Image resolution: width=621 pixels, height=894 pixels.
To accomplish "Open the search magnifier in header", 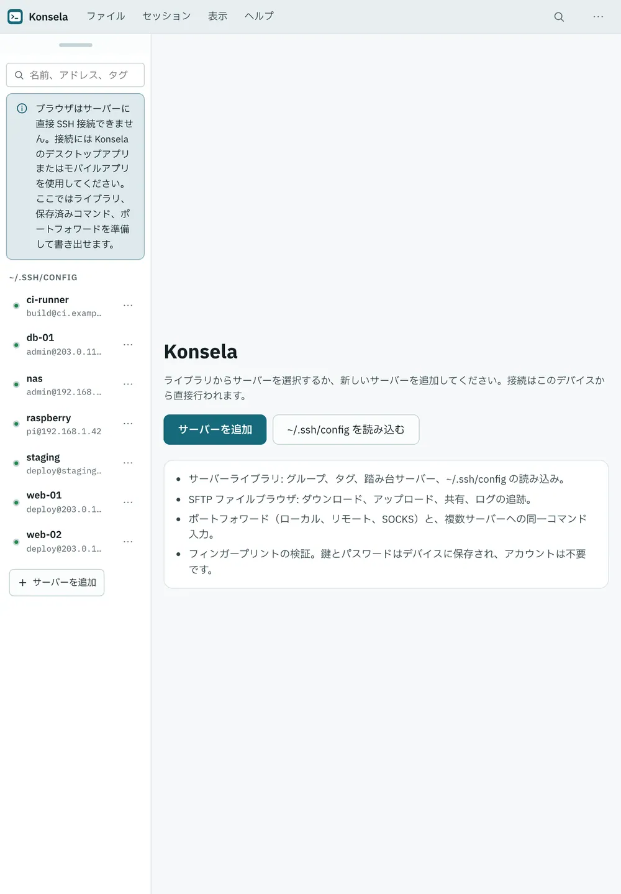I will 559,17.
